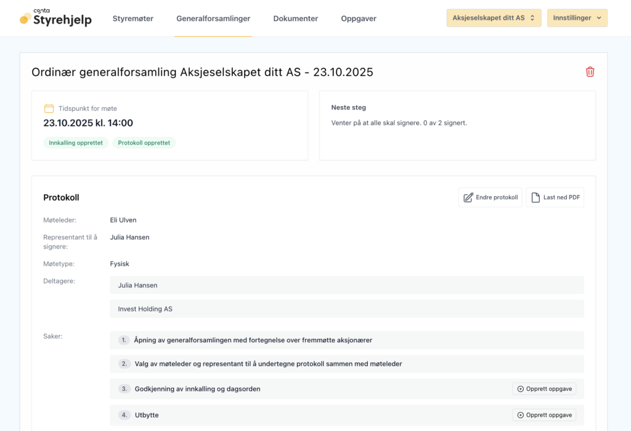The image size is (631, 431).
Task: Expand the Innstillinger dropdown menu
Action: point(577,18)
